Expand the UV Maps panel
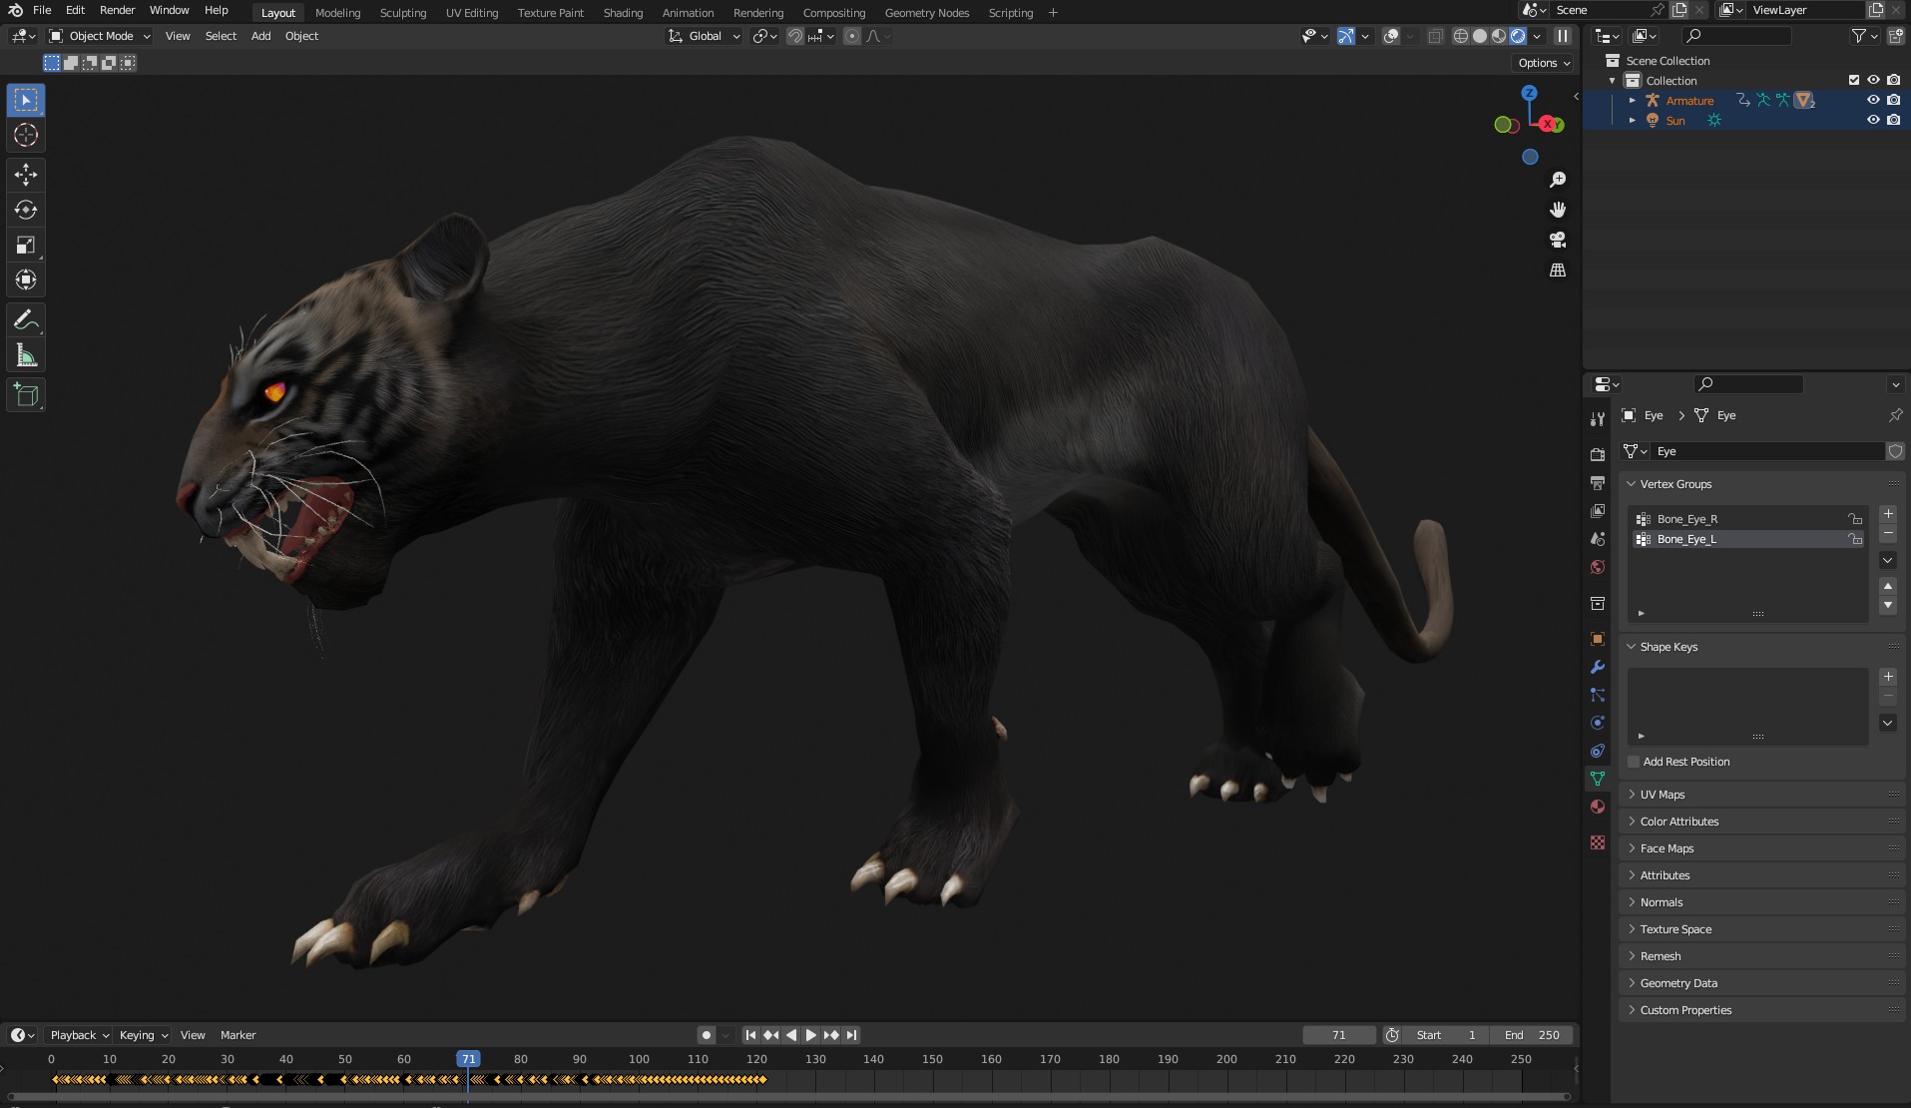This screenshot has width=1911, height=1108. tap(1663, 795)
